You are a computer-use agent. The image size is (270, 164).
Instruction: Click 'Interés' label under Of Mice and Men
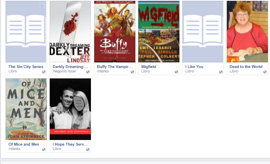14,149
